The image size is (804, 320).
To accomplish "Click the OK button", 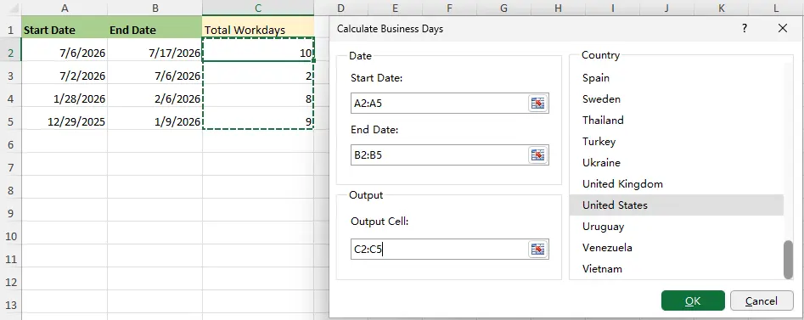I will coord(693,301).
